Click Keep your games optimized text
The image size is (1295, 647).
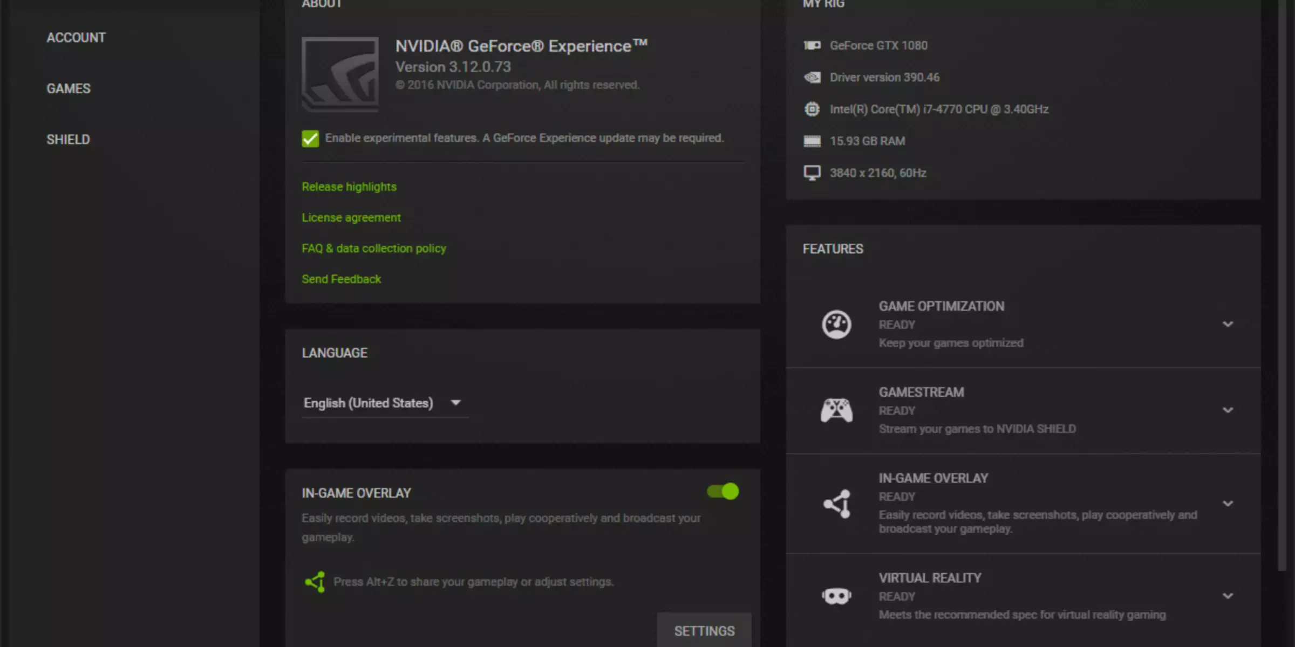(x=951, y=343)
